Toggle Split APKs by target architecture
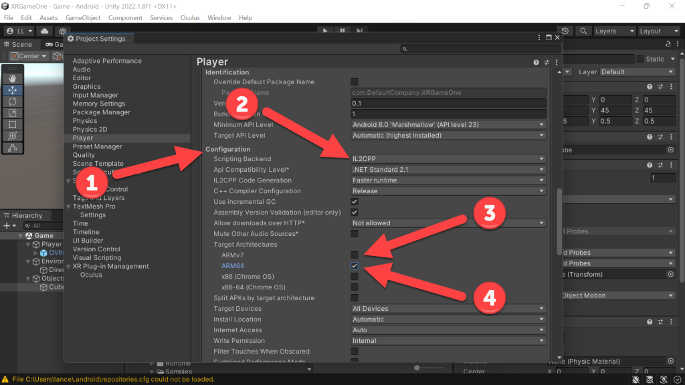The height and width of the screenshot is (385, 685). click(x=355, y=298)
